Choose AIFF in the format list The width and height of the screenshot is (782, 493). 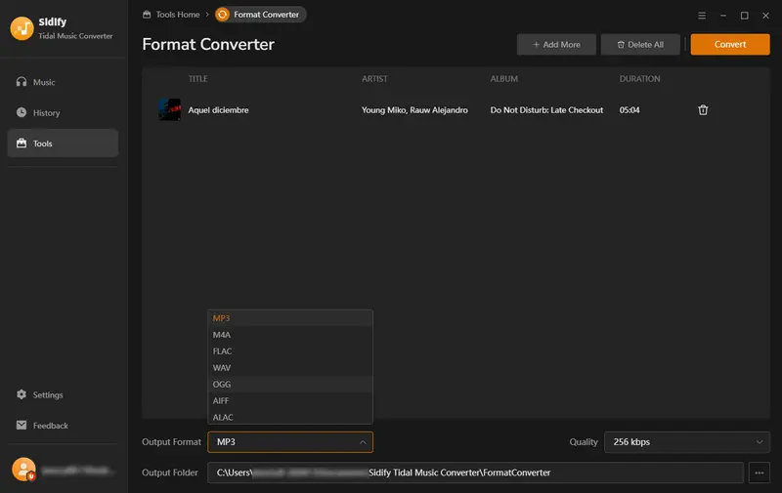290,400
